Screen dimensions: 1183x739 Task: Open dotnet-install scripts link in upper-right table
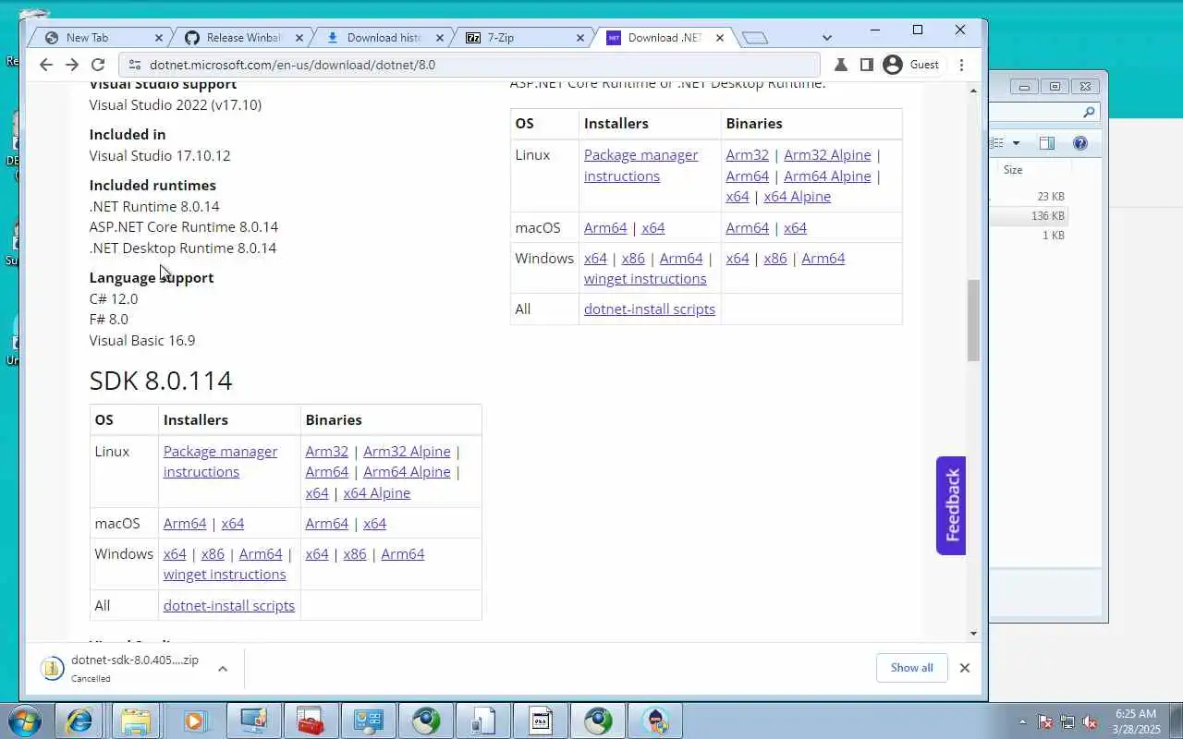click(650, 309)
